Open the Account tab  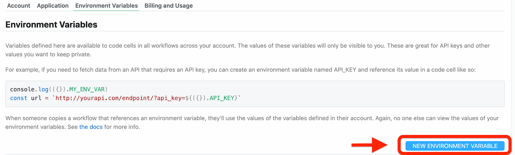click(19, 6)
